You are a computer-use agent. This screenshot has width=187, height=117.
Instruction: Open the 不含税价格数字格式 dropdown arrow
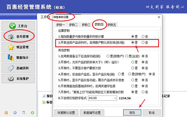tap(115, 98)
